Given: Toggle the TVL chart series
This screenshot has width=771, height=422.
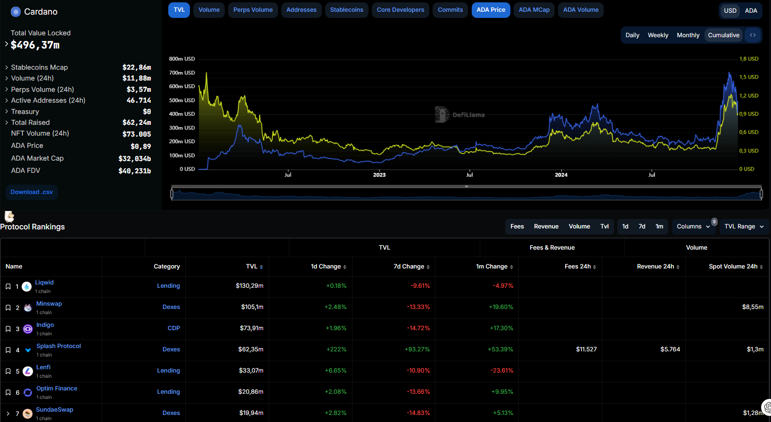Looking at the screenshot, I should click(x=179, y=10).
